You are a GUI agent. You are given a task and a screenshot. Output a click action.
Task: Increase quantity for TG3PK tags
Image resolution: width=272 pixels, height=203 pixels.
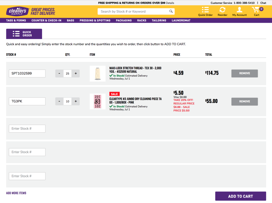tap(76, 101)
